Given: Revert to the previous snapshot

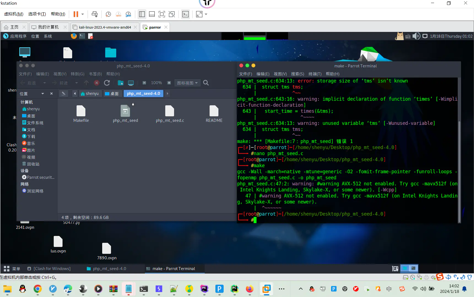Looking at the screenshot, I should [118, 14].
